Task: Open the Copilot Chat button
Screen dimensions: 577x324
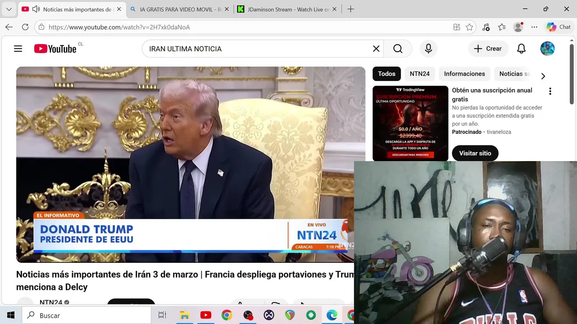Action: coord(559,27)
